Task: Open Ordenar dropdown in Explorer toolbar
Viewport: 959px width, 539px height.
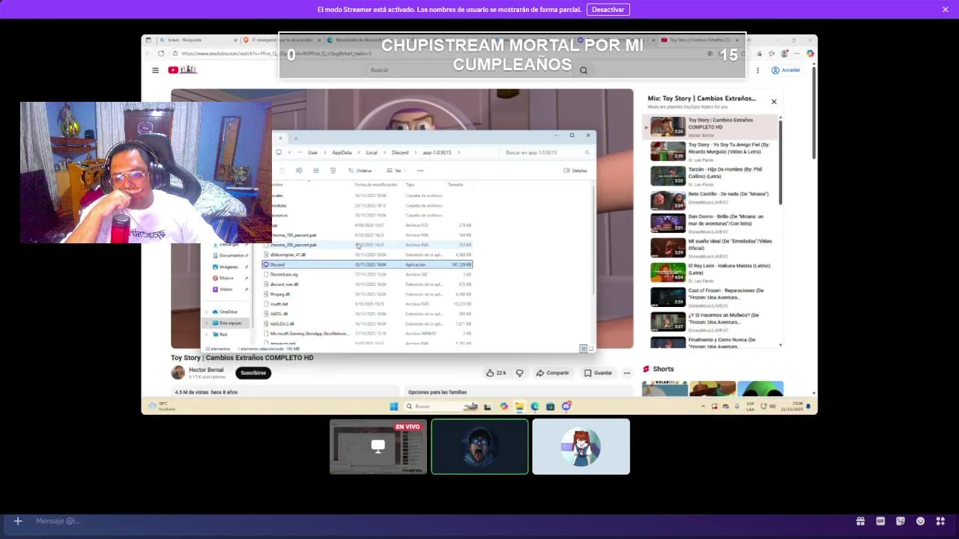Action: (x=363, y=171)
